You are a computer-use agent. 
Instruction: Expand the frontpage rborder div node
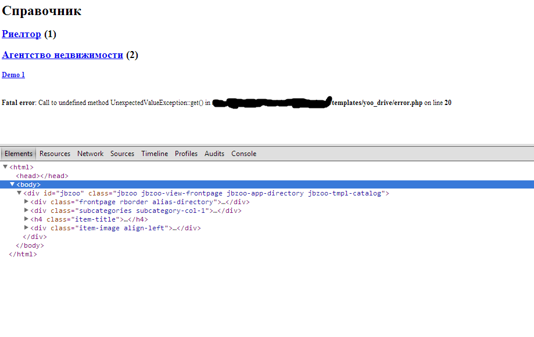26,202
